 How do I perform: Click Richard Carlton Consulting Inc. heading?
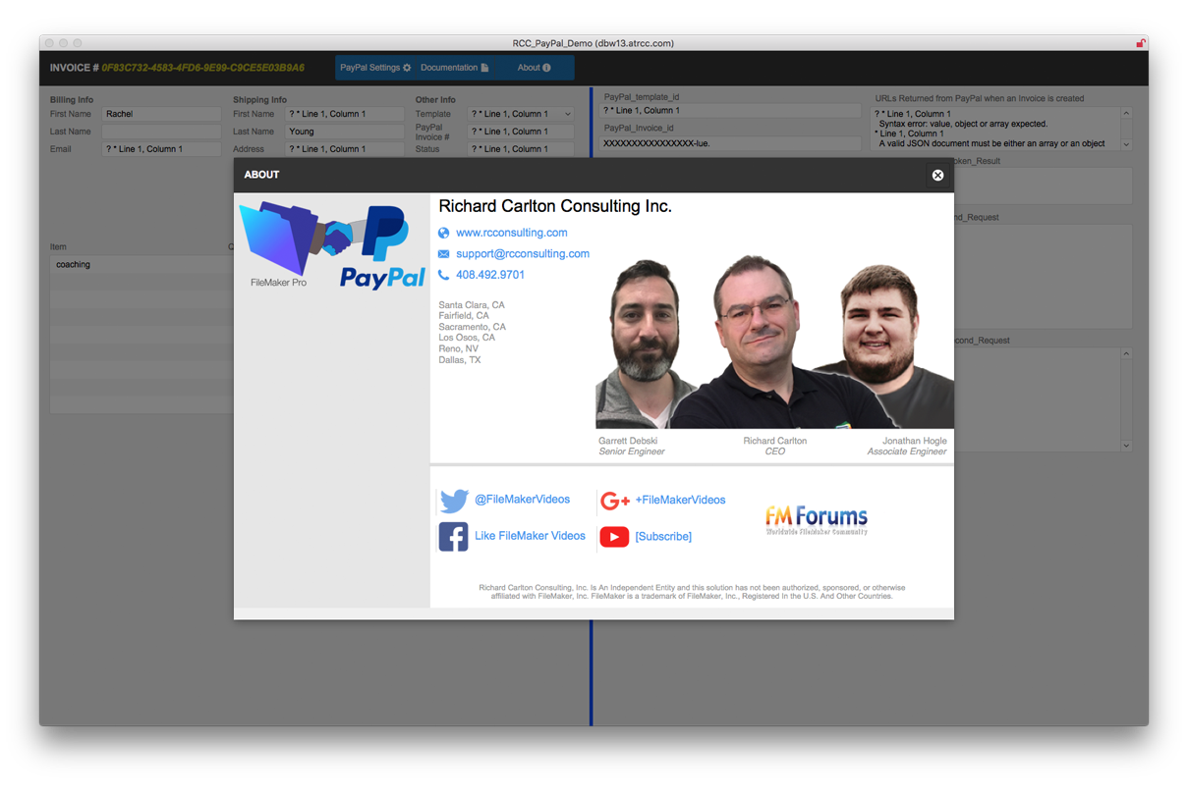(555, 206)
